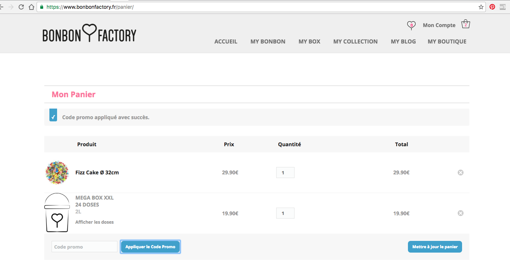The height and width of the screenshot is (261, 510).
Task: Open the MY BOUTIQUE menu item
Action: [x=447, y=42]
